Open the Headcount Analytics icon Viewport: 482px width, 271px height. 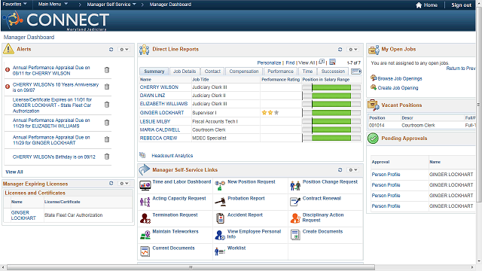tap(142, 155)
